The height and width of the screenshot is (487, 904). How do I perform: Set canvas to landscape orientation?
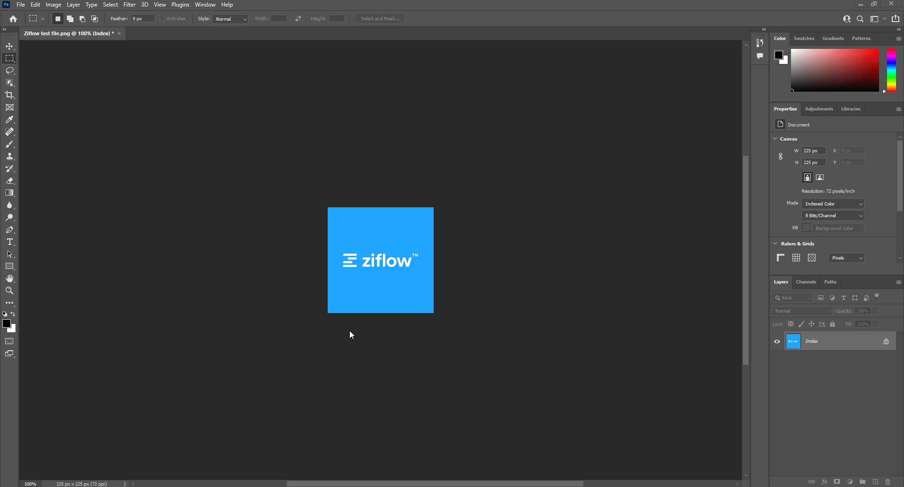pyautogui.click(x=820, y=177)
